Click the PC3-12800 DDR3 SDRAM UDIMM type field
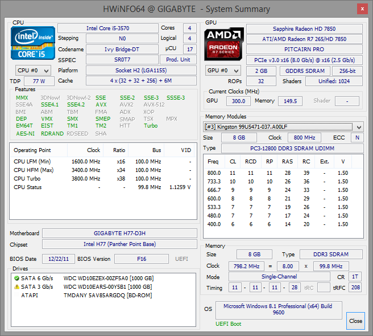This screenshot has width=373, height=336. [x=292, y=149]
